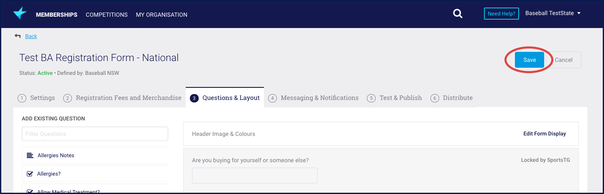Screen dimensions: 604x194
Task: Open the Competitions menu
Action: click(x=107, y=15)
